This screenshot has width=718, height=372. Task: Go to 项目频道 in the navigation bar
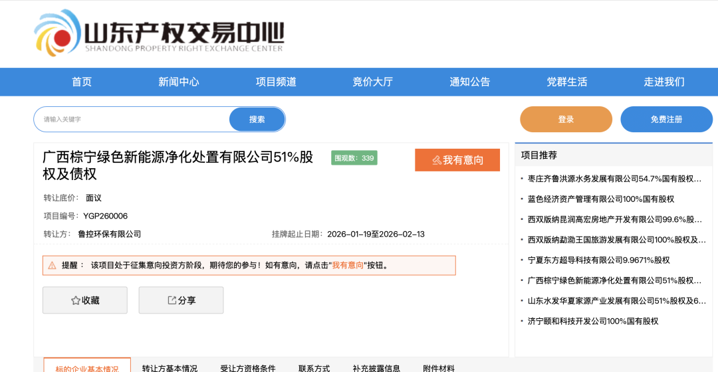pyautogui.click(x=276, y=82)
